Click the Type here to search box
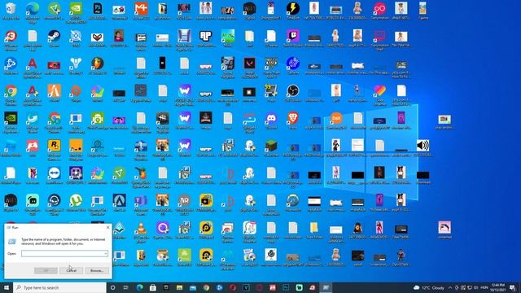 [59, 287]
